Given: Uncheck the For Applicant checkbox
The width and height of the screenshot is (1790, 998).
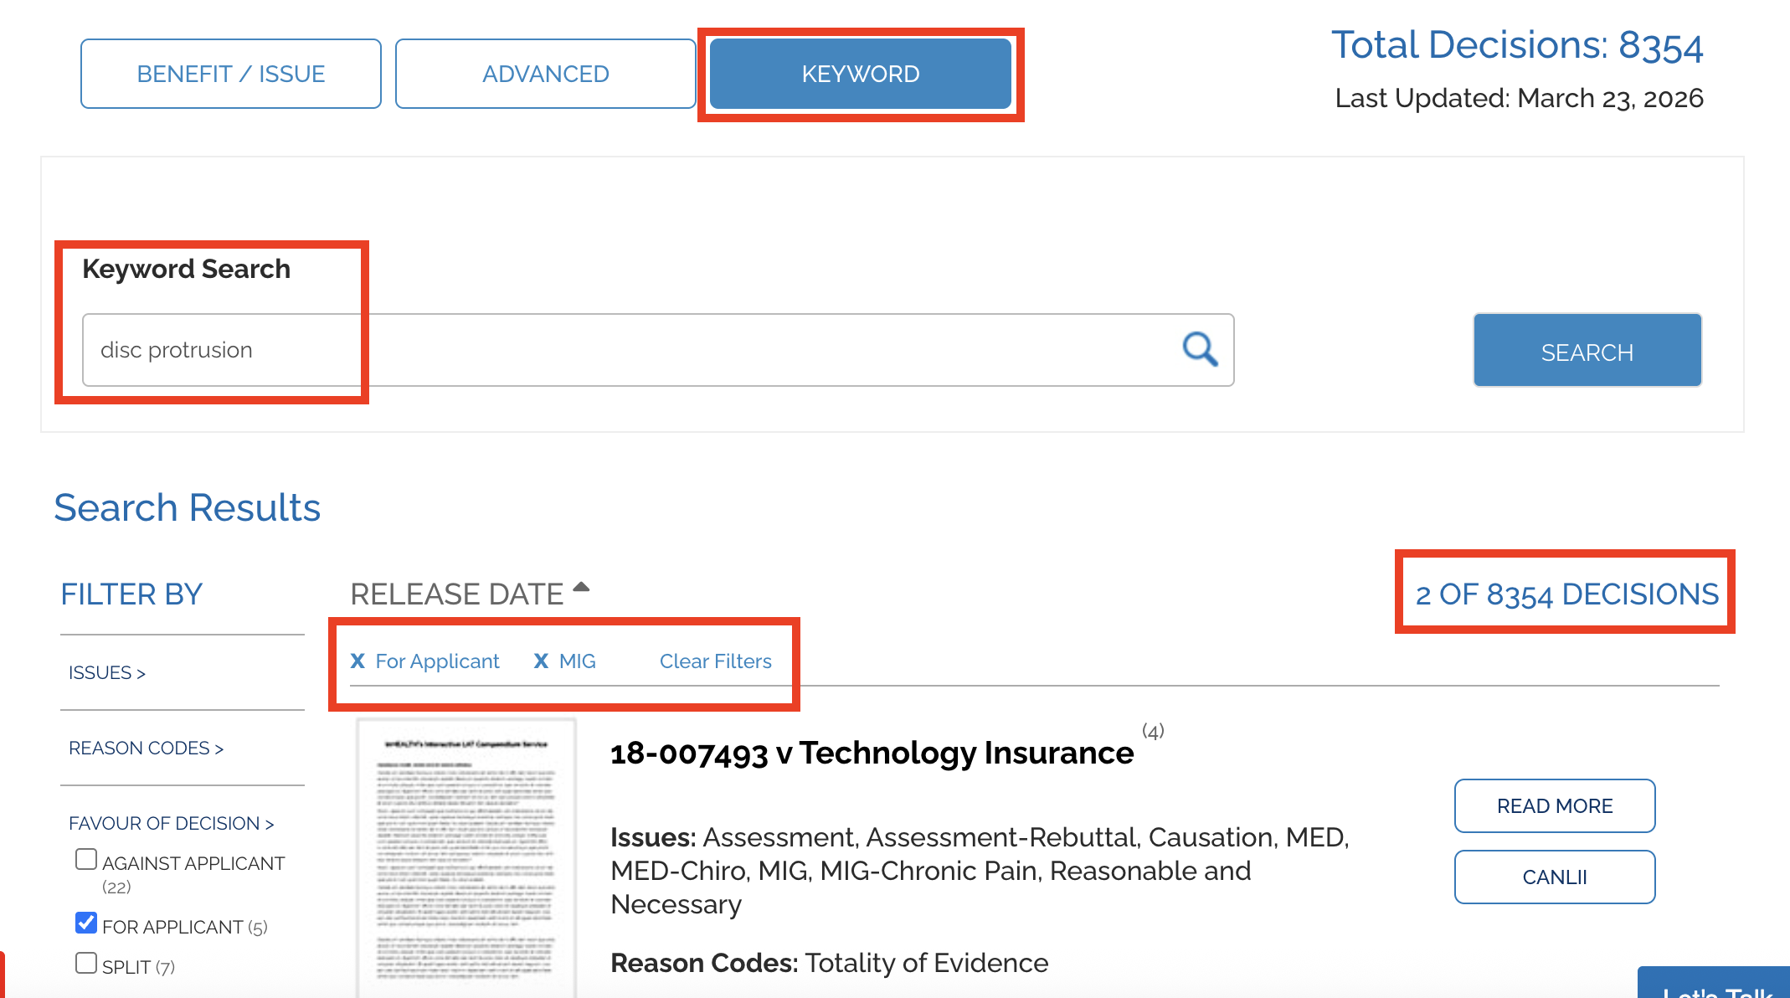Looking at the screenshot, I should click(x=86, y=923).
